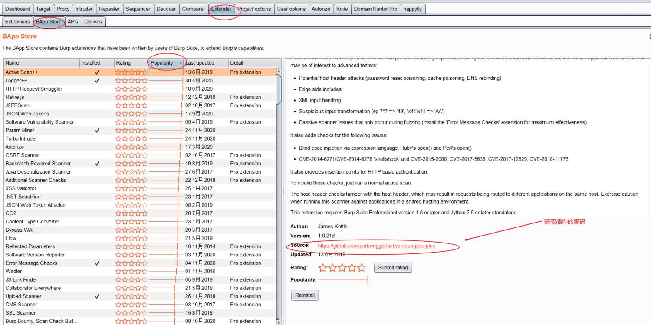Viewport: 651px width, 325px height.
Task: Select .NET Beautifier in the list
Action: tap(140, 197)
